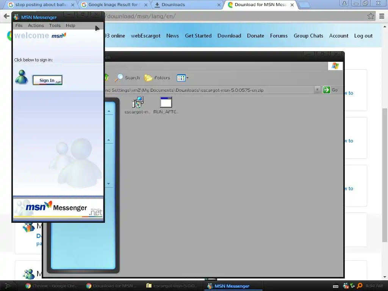Collapse the second explorer side panel section arrow

tap(109, 140)
